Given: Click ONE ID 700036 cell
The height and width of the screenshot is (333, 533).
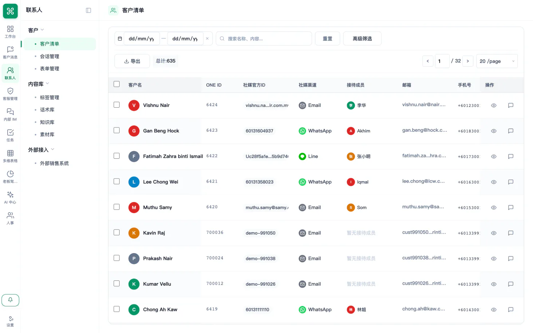Looking at the screenshot, I should (215, 233).
